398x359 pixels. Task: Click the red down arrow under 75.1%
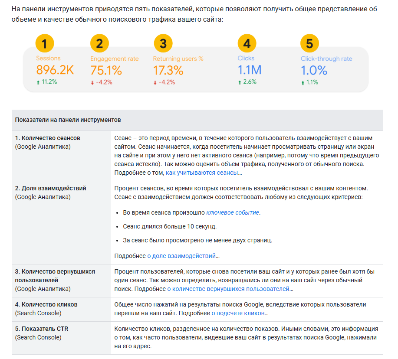[92, 82]
